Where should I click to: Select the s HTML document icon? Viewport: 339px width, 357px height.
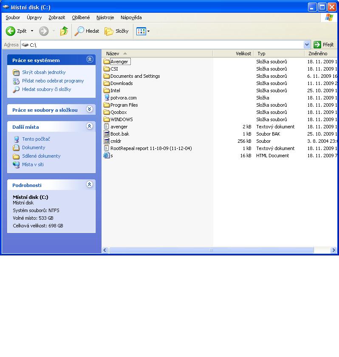107,156
